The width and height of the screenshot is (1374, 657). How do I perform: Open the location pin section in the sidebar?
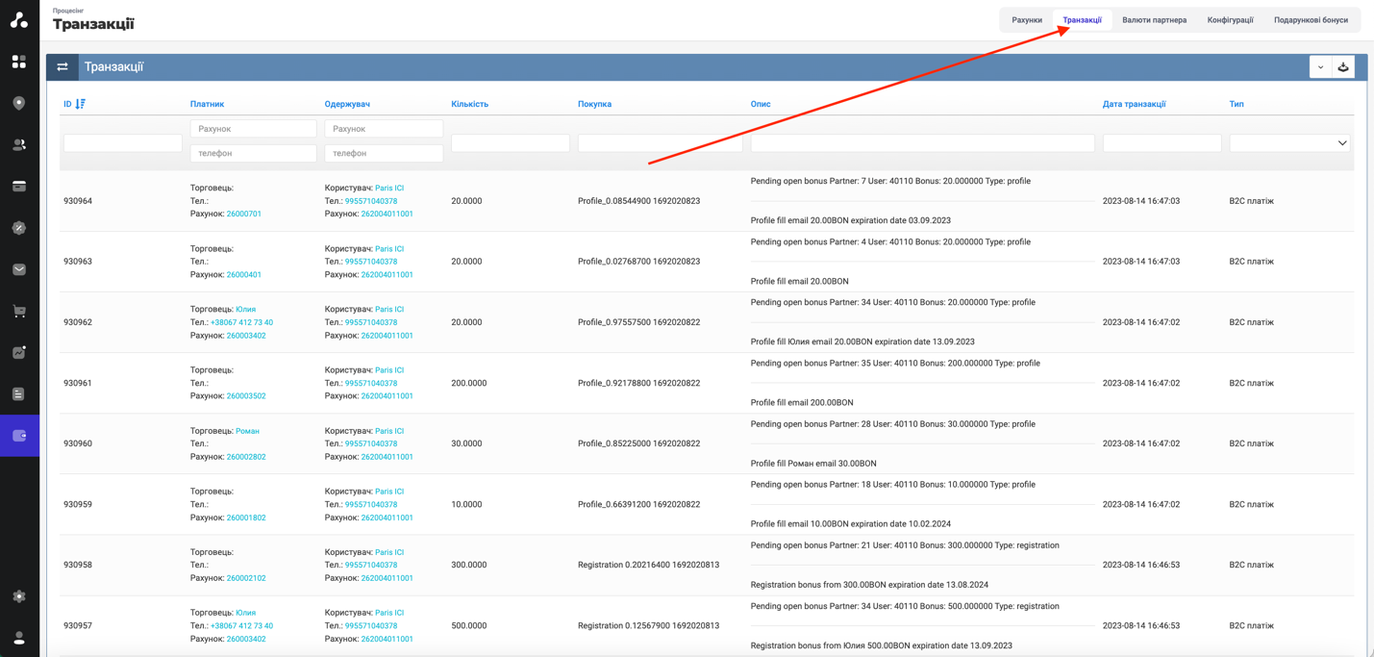(19, 103)
